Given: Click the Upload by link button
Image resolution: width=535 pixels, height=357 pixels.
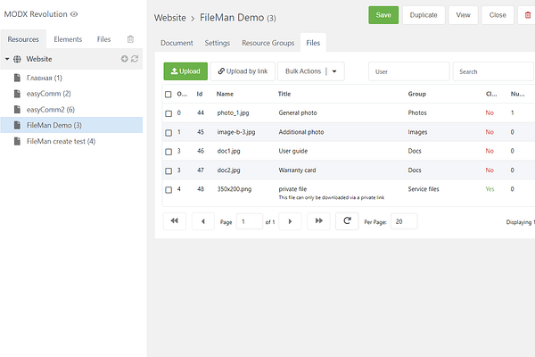Looking at the screenshot, I should click(243, 71).
